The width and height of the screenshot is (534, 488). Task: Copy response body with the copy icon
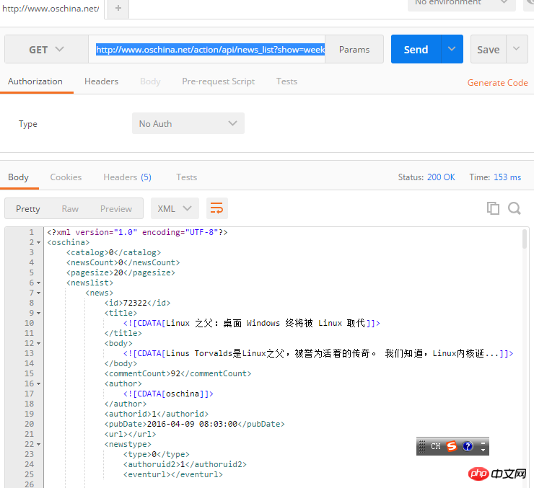pos(493,208)
